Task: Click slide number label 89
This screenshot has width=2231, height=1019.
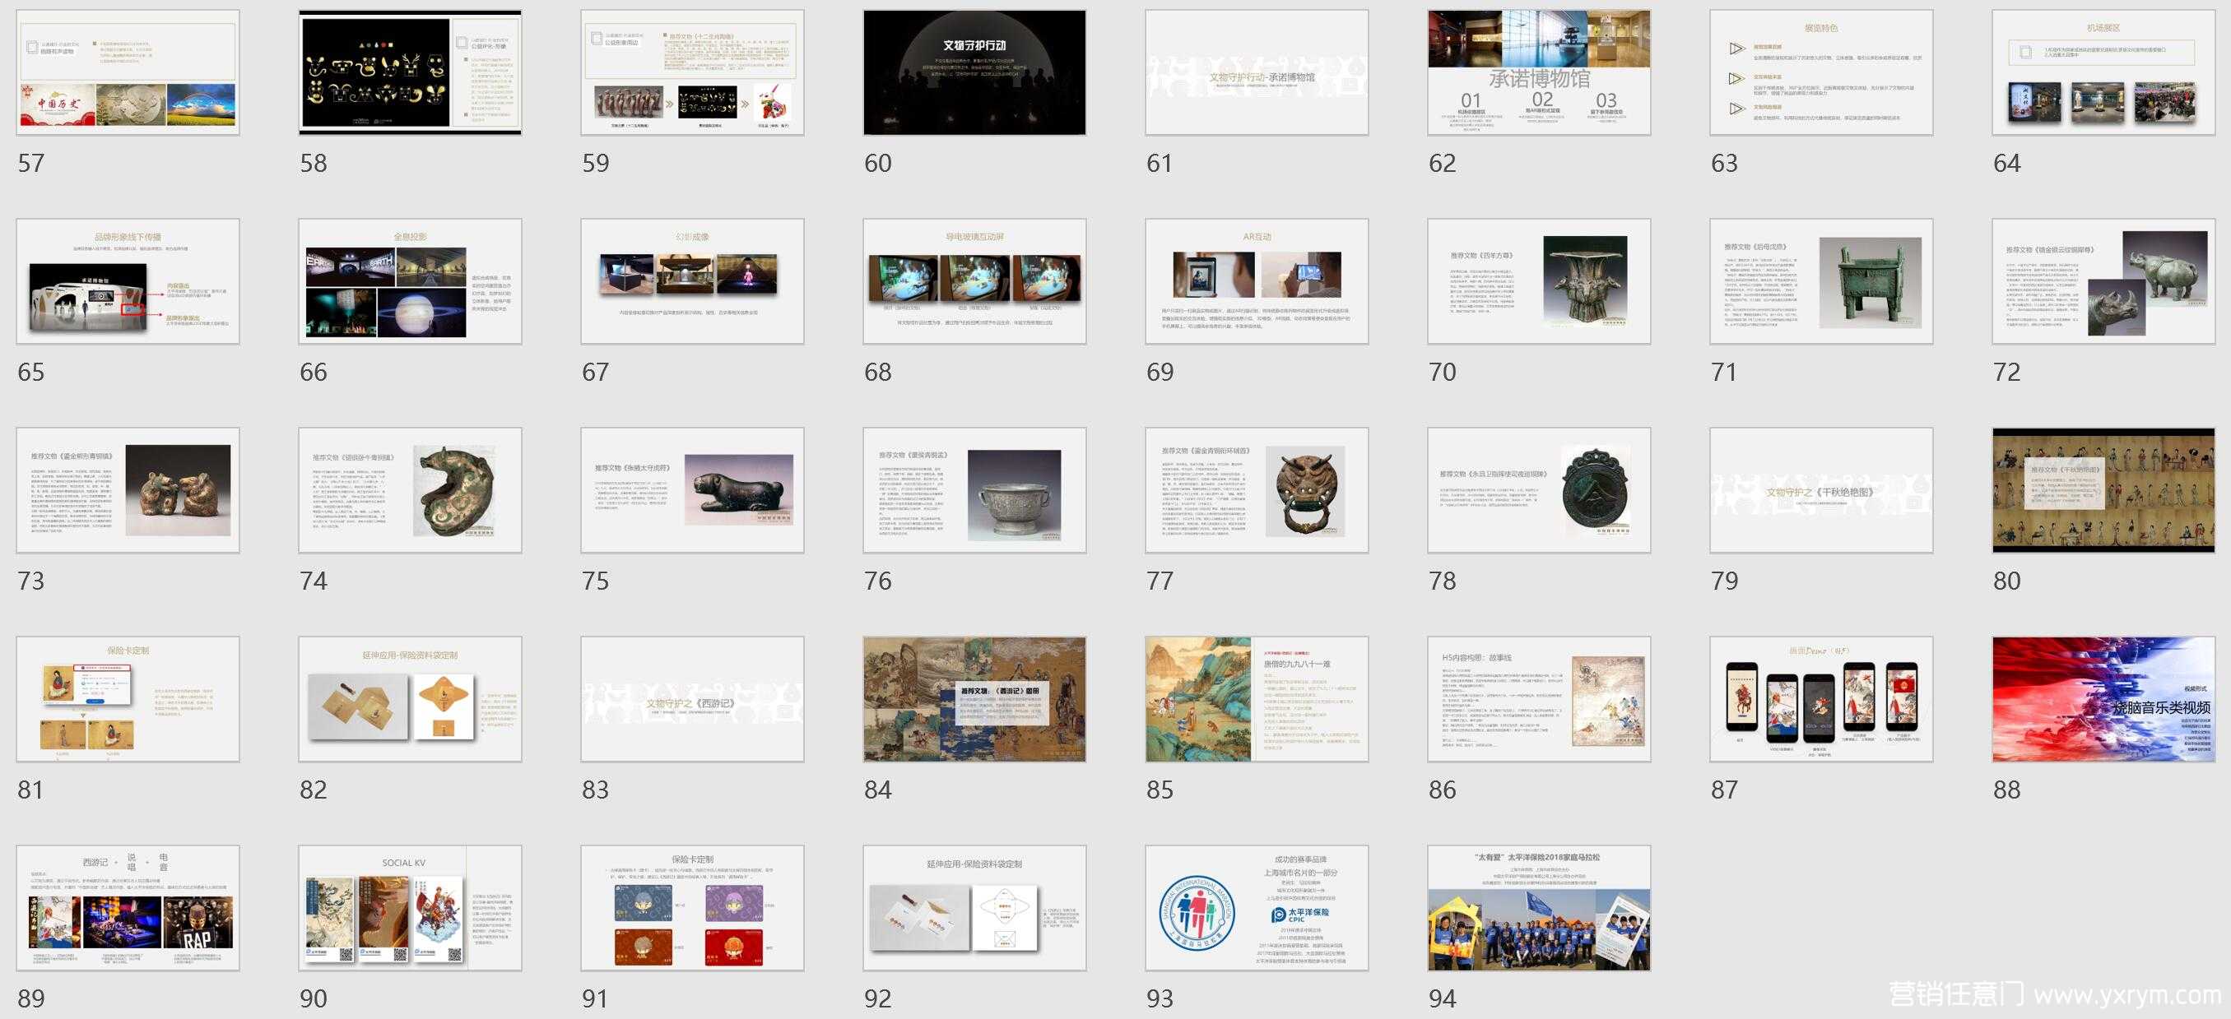Action: [31, 998]
